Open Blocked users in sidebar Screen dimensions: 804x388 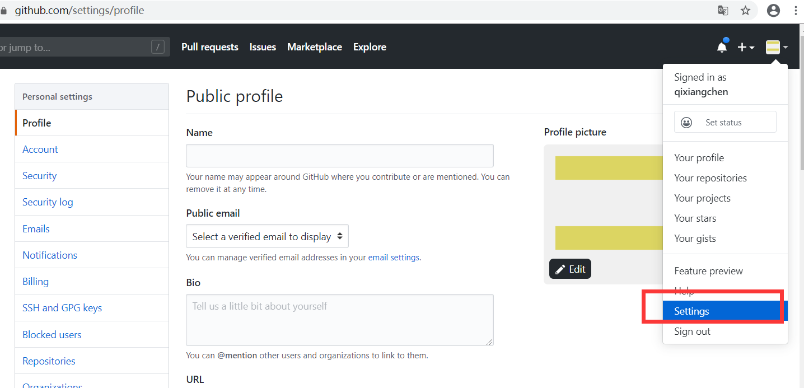(92, 334)
